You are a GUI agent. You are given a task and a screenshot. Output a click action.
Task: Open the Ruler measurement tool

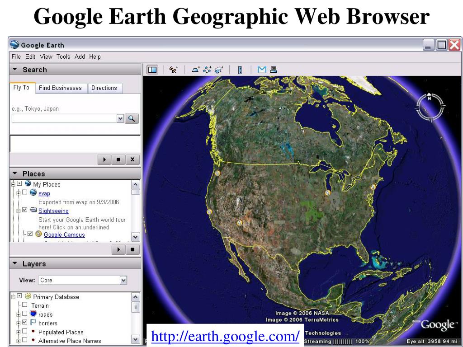click(240, 70)
